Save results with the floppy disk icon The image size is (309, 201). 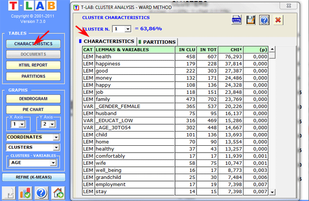pyautogui.click(x=250, y=20)
